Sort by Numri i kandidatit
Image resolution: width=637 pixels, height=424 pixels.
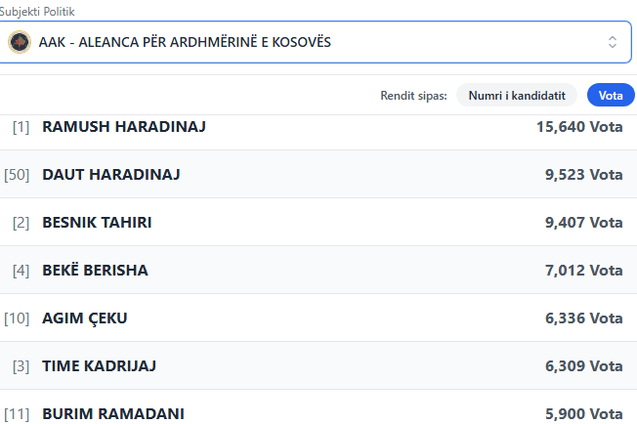[517, 95]
